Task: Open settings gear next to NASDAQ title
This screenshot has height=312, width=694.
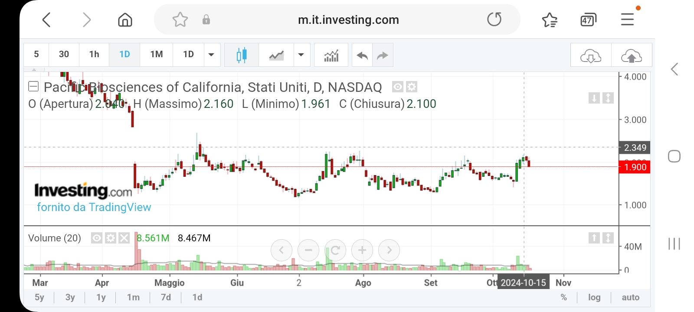Action: (x=412, y=87)
